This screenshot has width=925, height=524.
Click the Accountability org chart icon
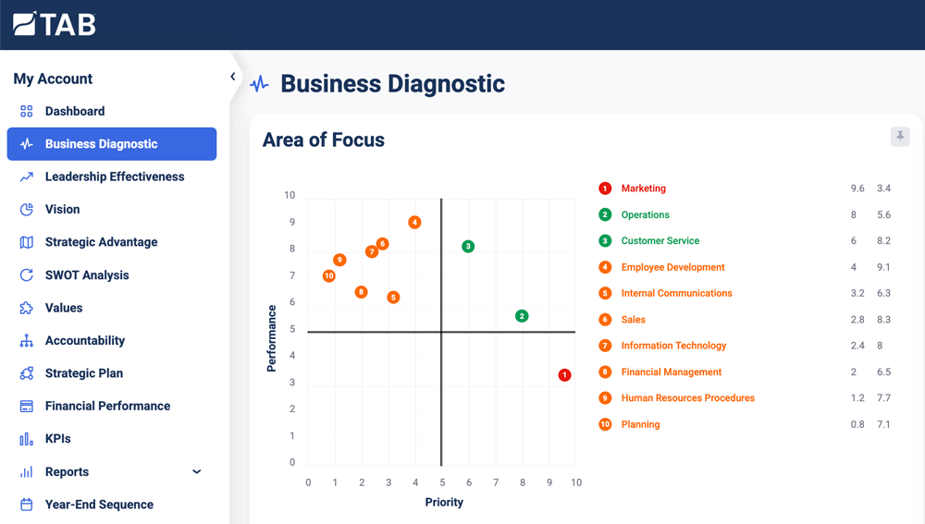pos(27,341)
